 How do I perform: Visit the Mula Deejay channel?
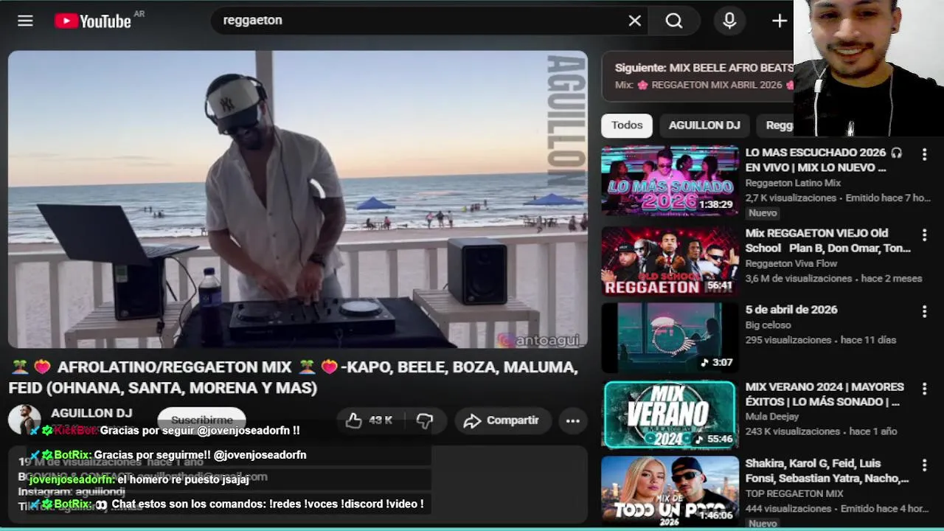pos(773,417)
